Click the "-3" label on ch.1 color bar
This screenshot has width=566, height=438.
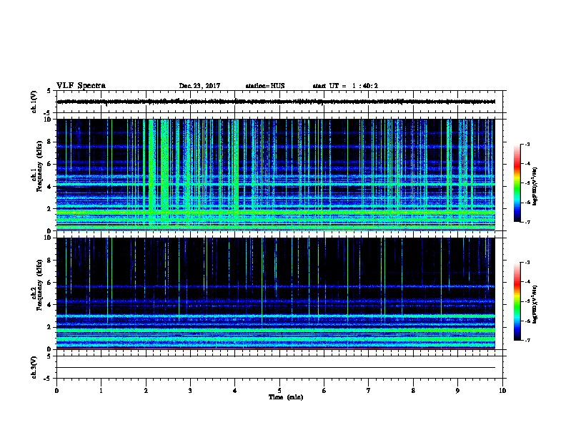(527, 144)
